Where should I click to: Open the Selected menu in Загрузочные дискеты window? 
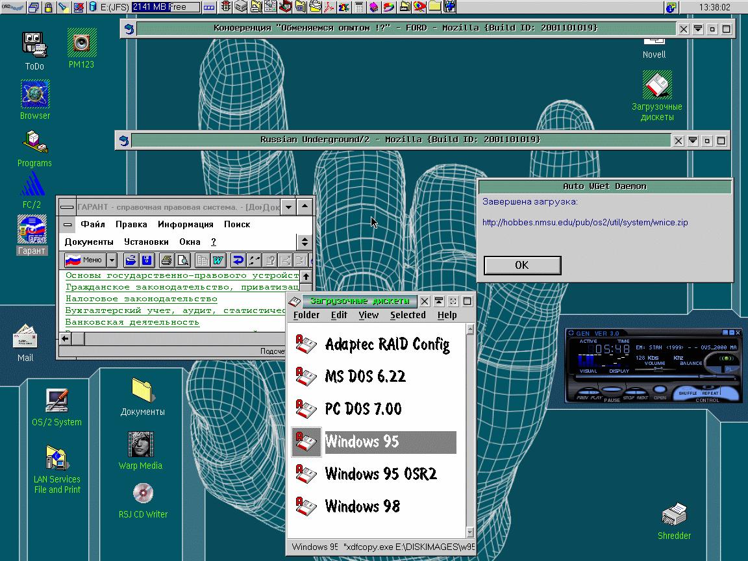tap(407, 315)
